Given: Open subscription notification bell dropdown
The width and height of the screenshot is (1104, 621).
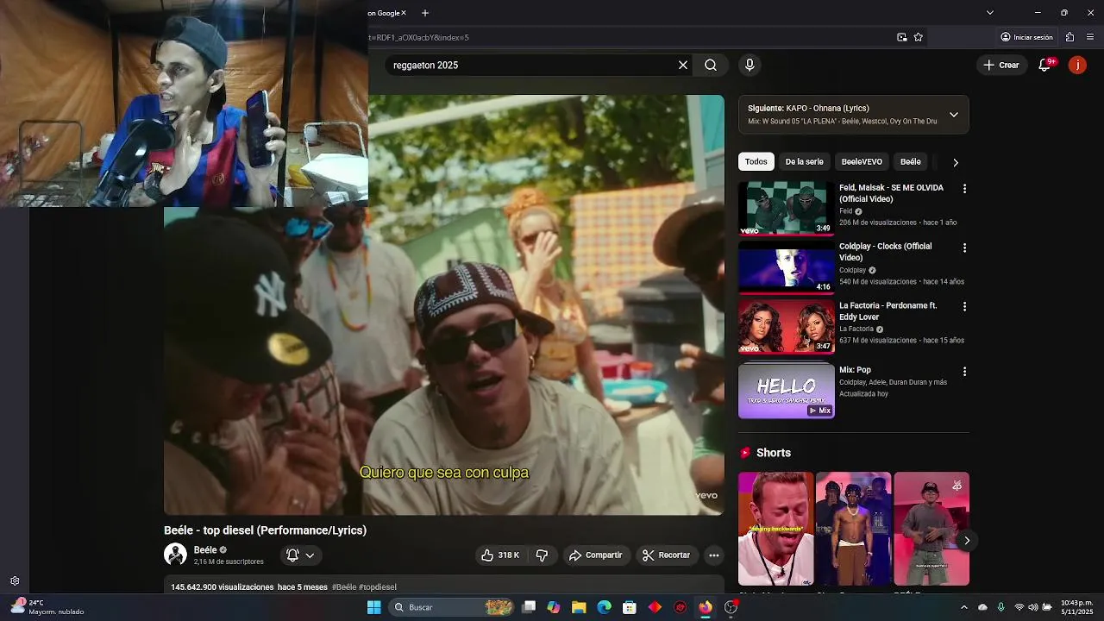Looking at the screenshot, I should (x=300, y=555).
